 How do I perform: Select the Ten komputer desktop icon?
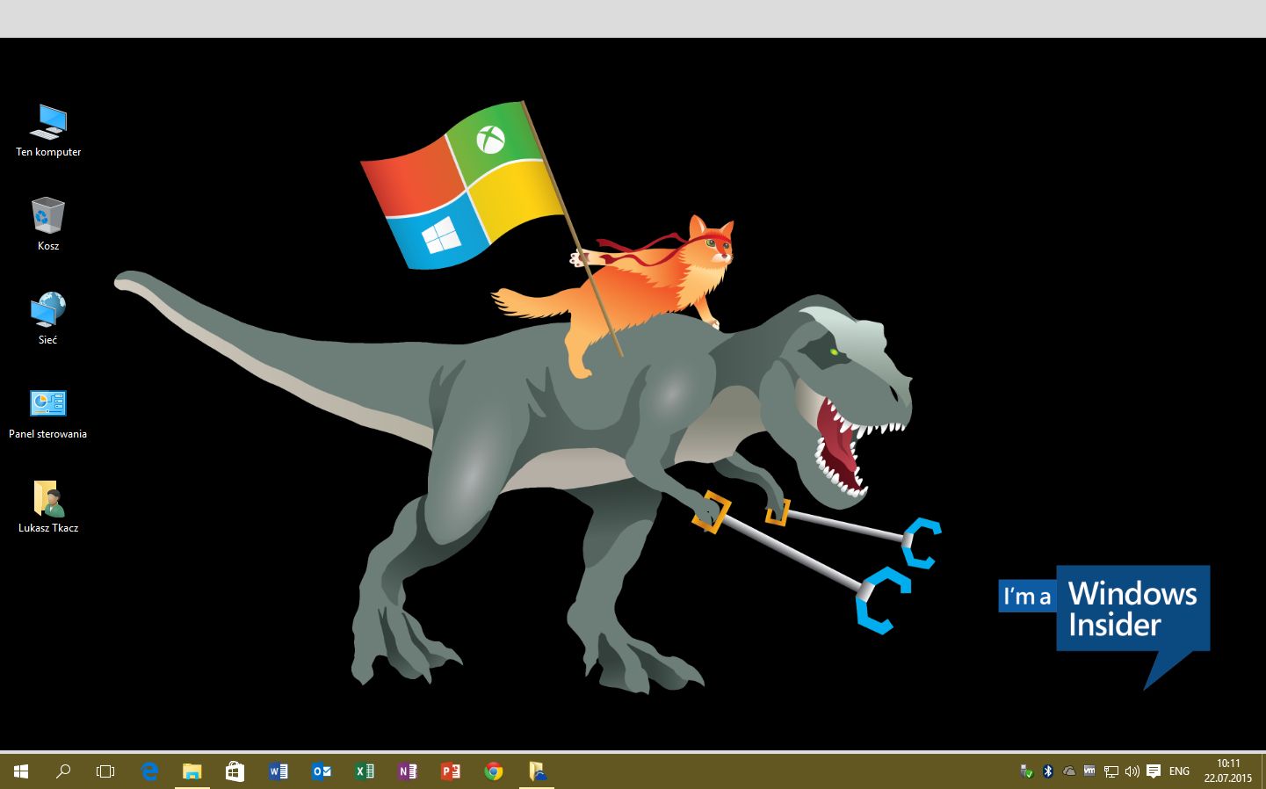tap(48, 131)
